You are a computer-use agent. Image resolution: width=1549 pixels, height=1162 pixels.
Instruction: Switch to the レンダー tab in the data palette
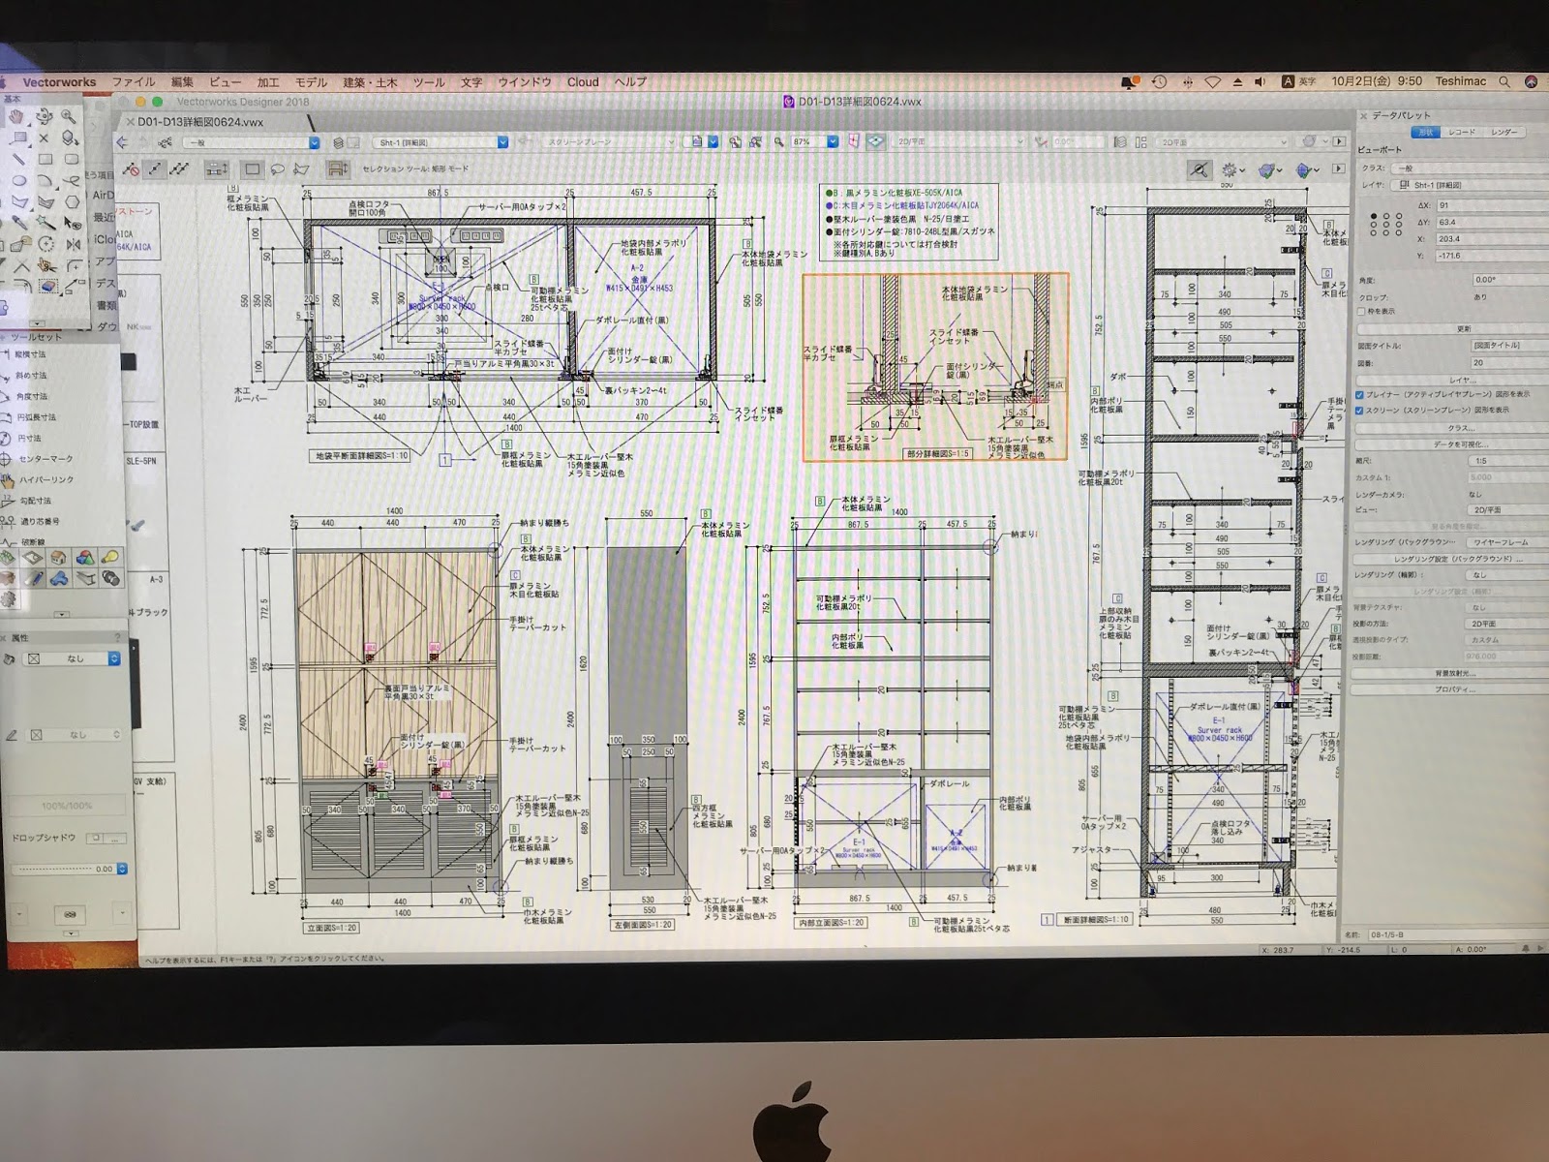1503,132
